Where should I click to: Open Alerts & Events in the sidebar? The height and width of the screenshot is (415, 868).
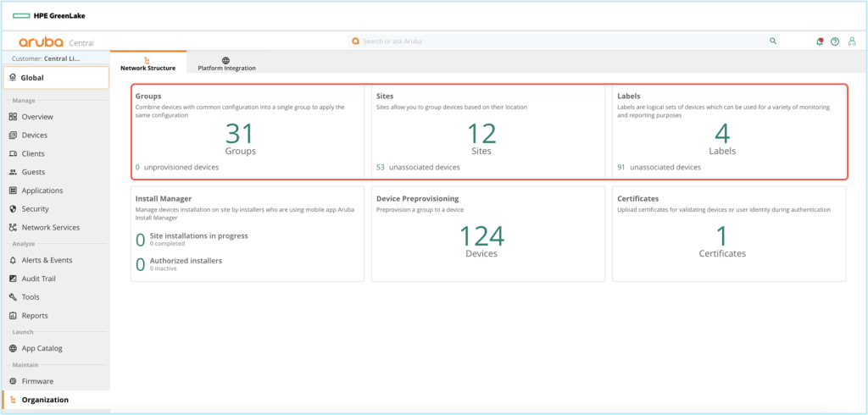[x=47, y=260]
